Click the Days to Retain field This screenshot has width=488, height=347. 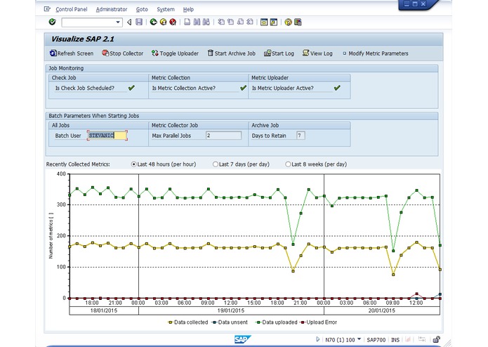[x=301, y=136]
